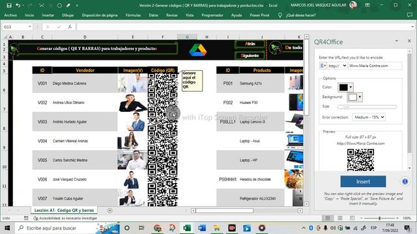The width and height of the screenshot is (417, 234).
Task: Expand the formula bar chevron
Action: pyautogui.click(x=412, y=27)
